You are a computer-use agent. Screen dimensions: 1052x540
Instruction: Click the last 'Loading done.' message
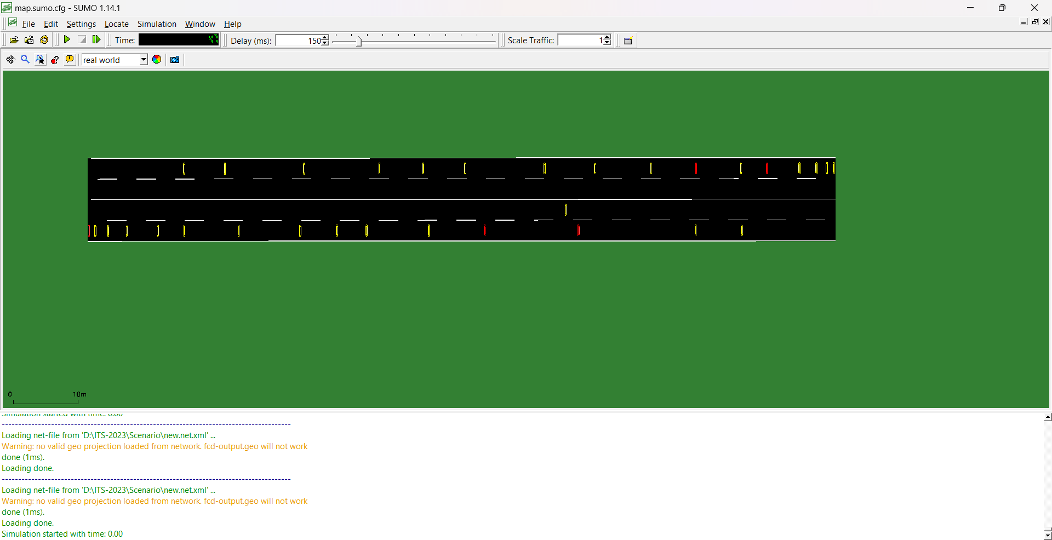[x=27, y=523]
